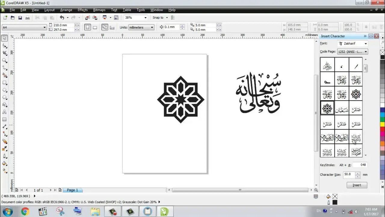The image size is (385, 217).
Task: Toggle Current Page layout button
Action: click(x=112, y=27)
